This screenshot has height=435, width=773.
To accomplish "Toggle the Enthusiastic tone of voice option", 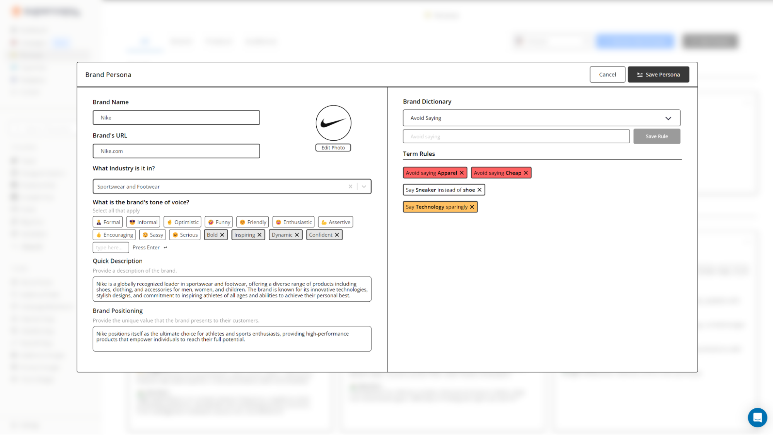I will pyautogui.click(x=294, y=222).
